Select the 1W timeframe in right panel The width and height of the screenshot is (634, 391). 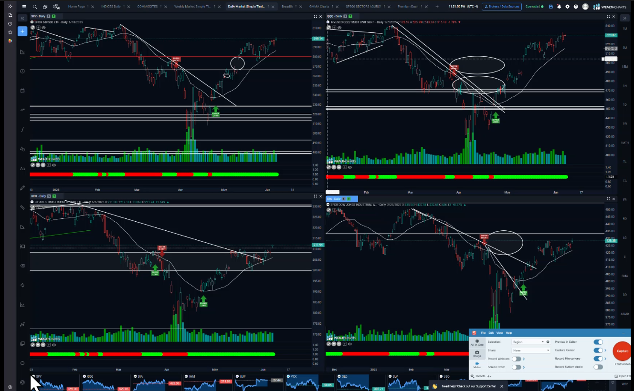(x=625, y=123)
